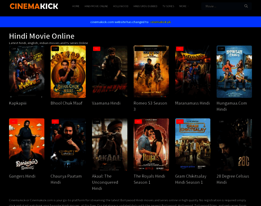Click the CAM badge on Akaal

pos(97,122)
